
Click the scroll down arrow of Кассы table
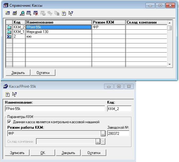(x=170, y=64)
